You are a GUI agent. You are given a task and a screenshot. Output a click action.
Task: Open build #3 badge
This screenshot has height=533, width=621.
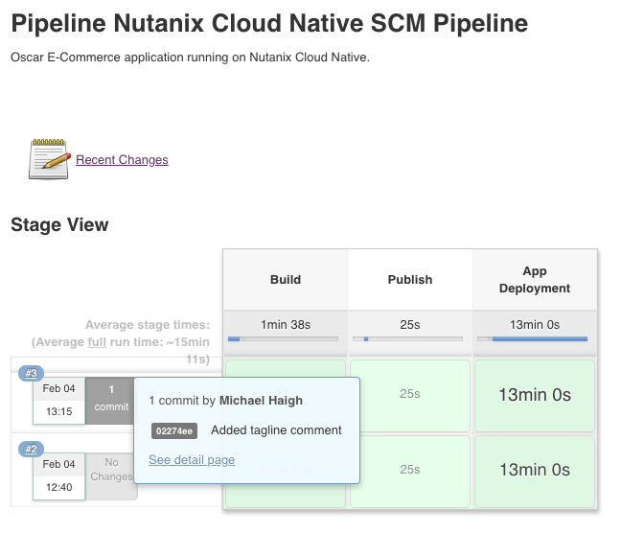pos(31,373)
